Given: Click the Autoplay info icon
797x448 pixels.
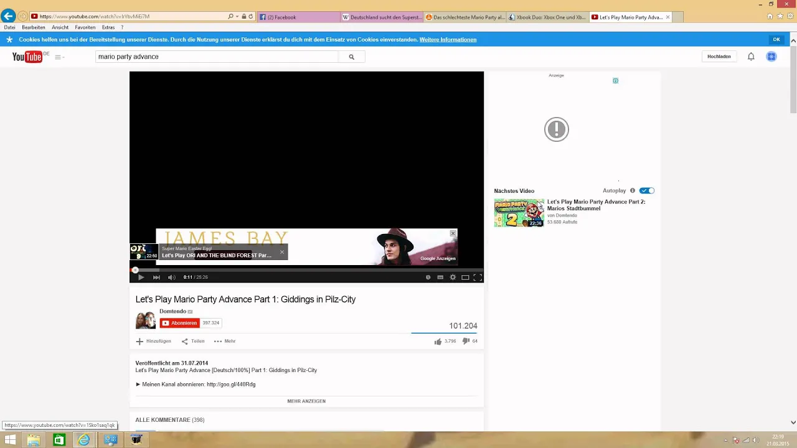Looking at the screenshot, I should [x=633, y=191].
